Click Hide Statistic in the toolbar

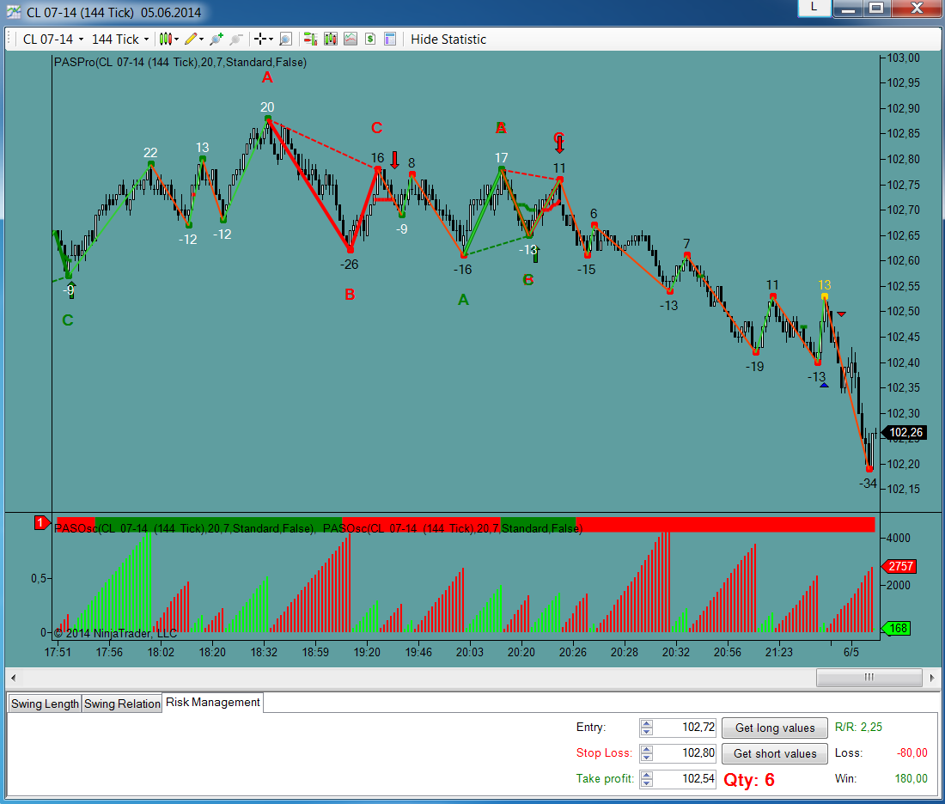coord(448,40)
